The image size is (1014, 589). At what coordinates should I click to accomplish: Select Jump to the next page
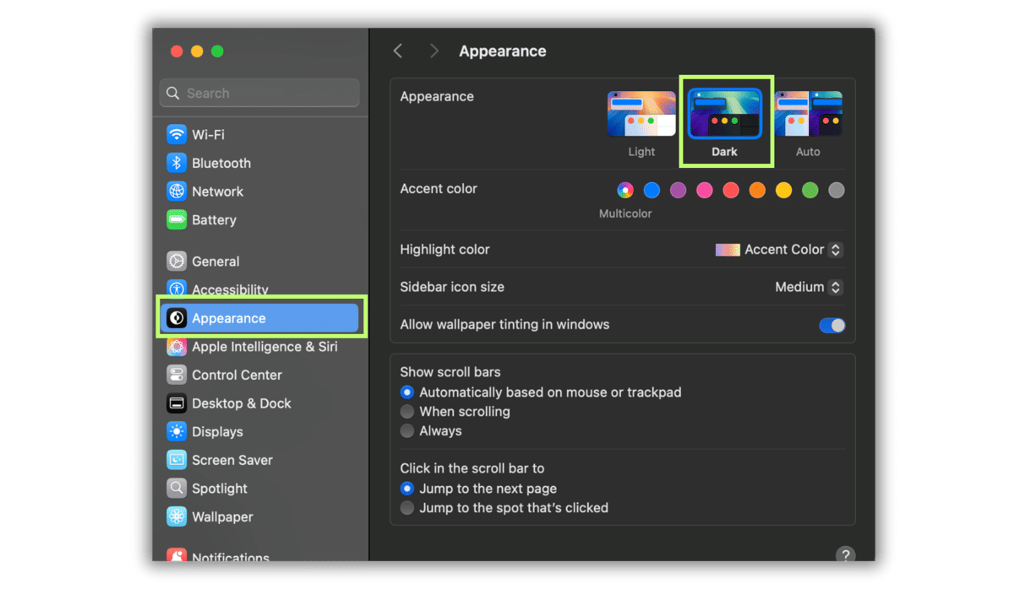point(407,489)
